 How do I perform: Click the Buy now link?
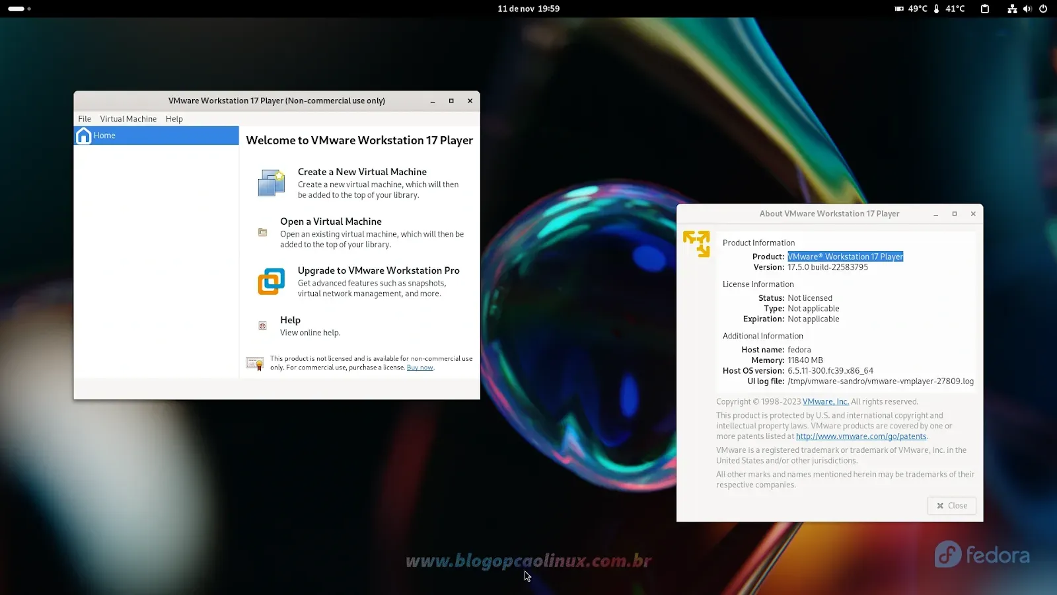pyautogui.click(x=420, y=368)
